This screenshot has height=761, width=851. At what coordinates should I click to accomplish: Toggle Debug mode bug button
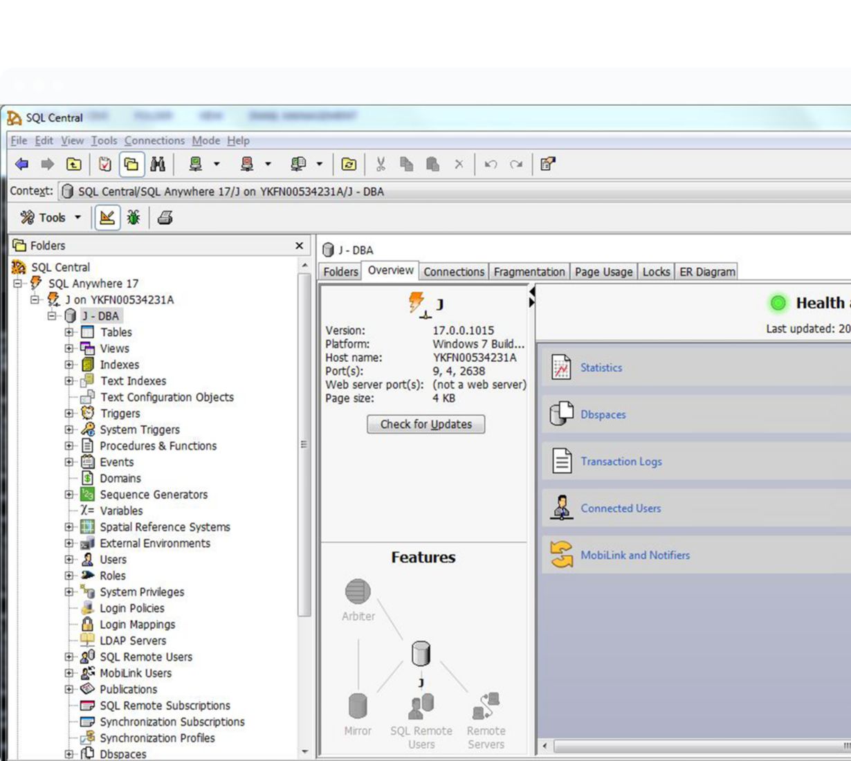tap(134, 218)
